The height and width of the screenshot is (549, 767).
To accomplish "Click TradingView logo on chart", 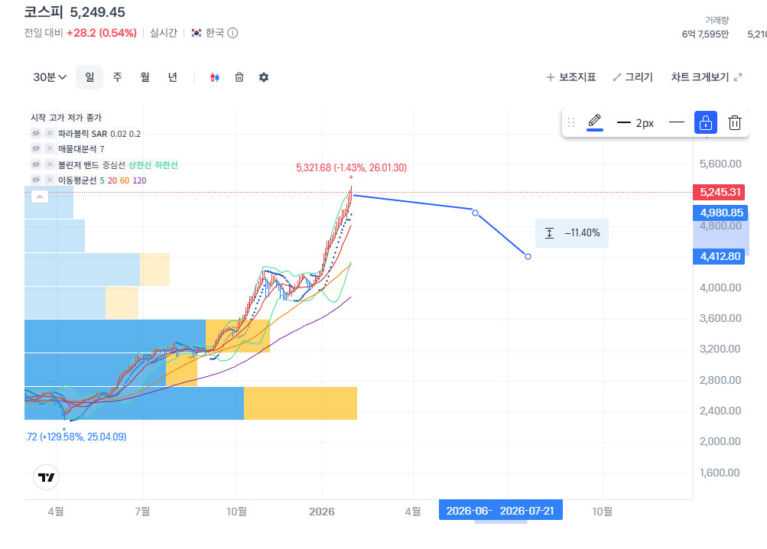I will click(47, 477).
